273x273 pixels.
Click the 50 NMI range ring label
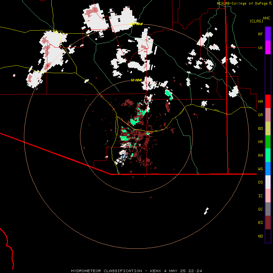pos(136,80)
